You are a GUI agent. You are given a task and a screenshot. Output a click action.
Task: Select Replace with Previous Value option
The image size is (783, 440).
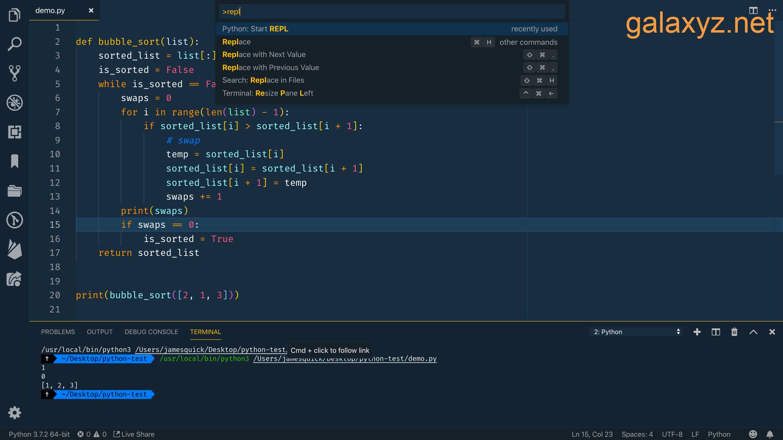(272, 67)
